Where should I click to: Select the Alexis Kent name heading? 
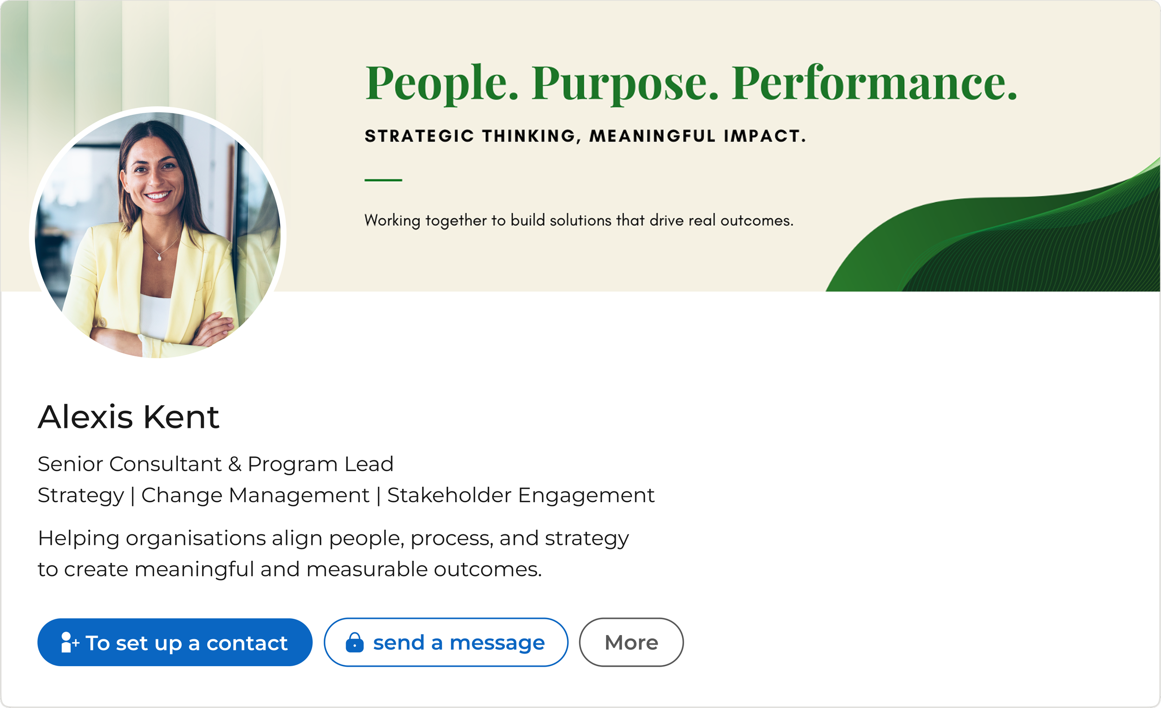click(x=128, y=417)
